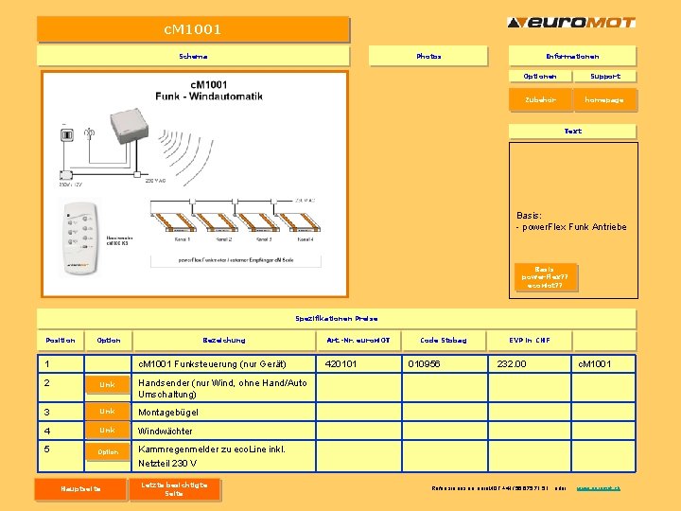Click the Basis powerFlex ecoMot button
Viewport: 681px width, 511px height.
[x=546, y=277]
